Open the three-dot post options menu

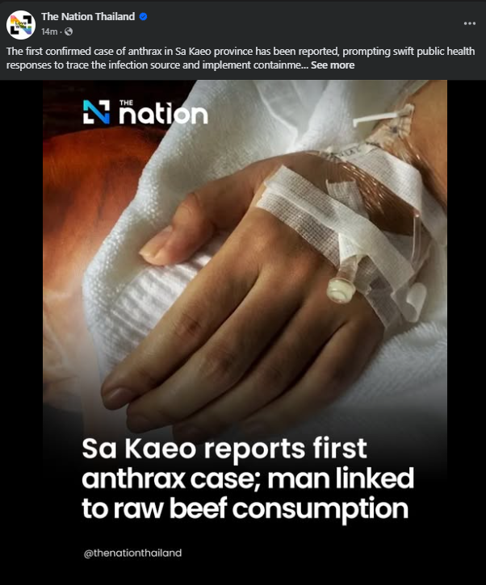469,23
